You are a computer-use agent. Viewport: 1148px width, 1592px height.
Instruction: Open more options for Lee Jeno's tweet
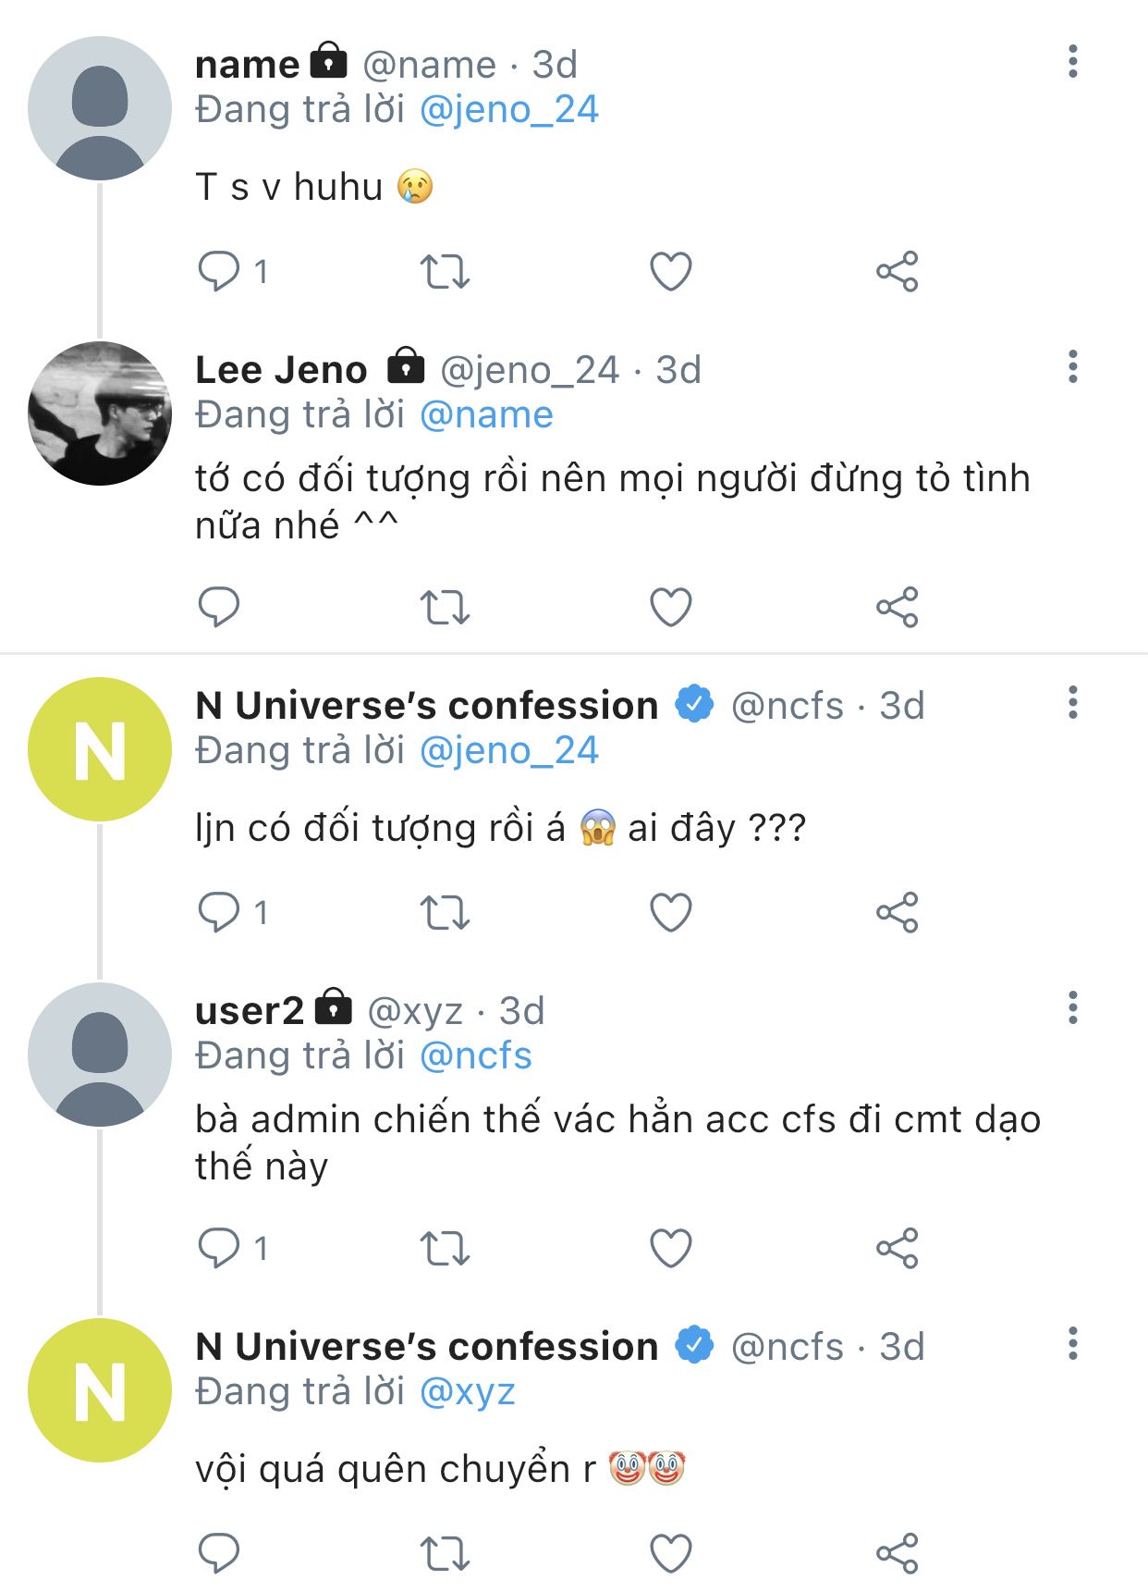pos(1072,367)
